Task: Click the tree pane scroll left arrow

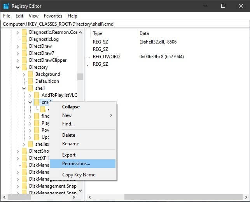Action: tap(4, 197)
